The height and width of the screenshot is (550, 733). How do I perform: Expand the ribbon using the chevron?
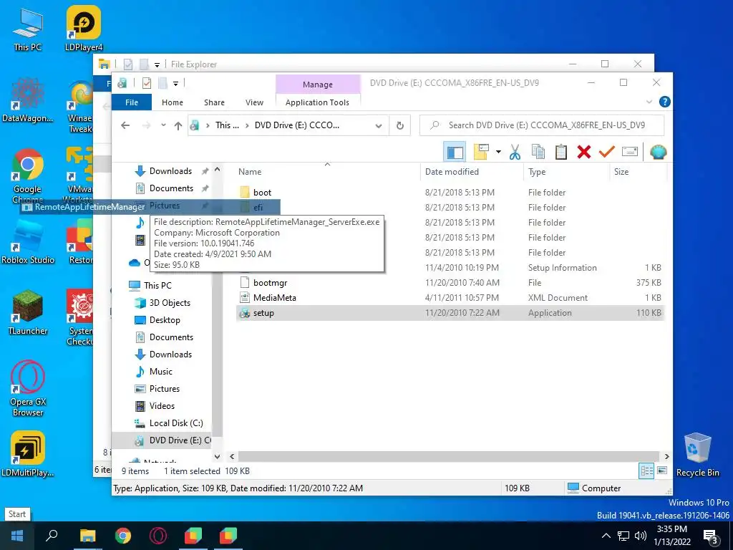tap(649, 102)
